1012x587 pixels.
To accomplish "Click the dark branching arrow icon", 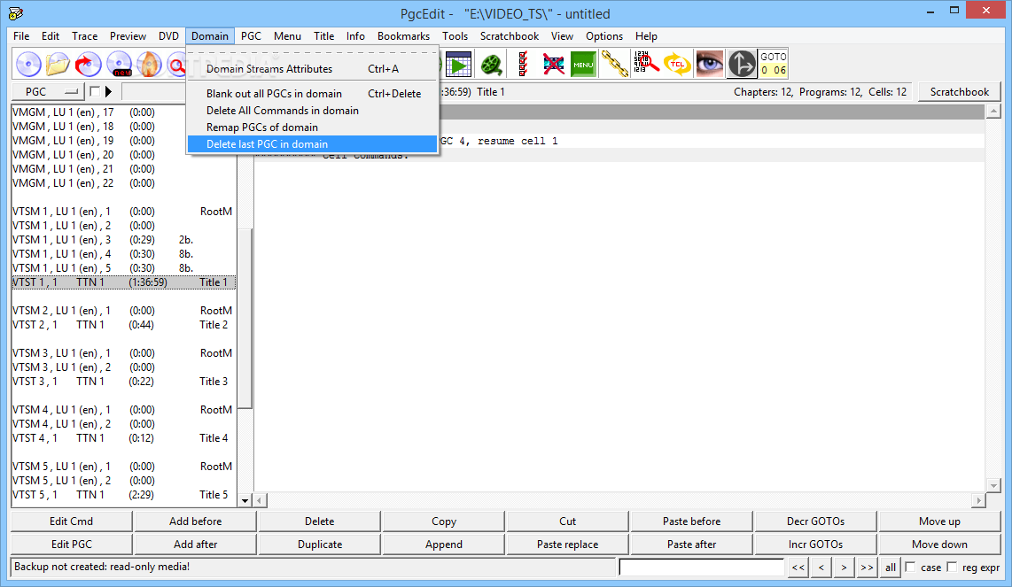I will [742, 64].
